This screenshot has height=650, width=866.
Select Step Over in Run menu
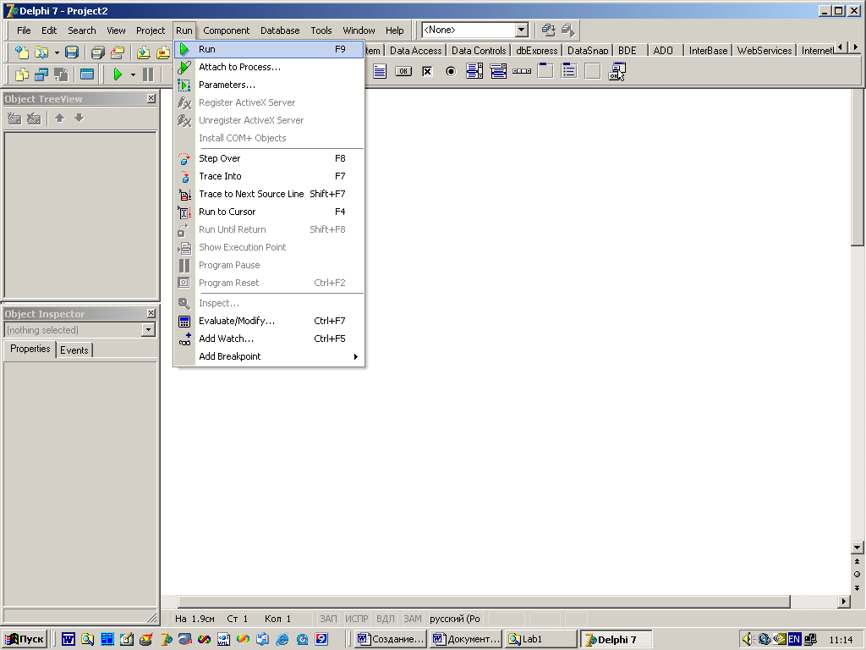(x=270, y=158)
